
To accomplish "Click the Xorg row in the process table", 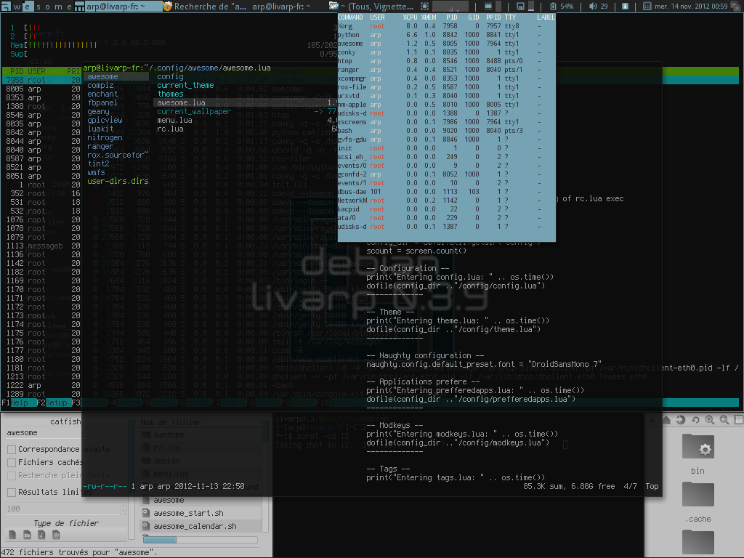I will [446, 26].
